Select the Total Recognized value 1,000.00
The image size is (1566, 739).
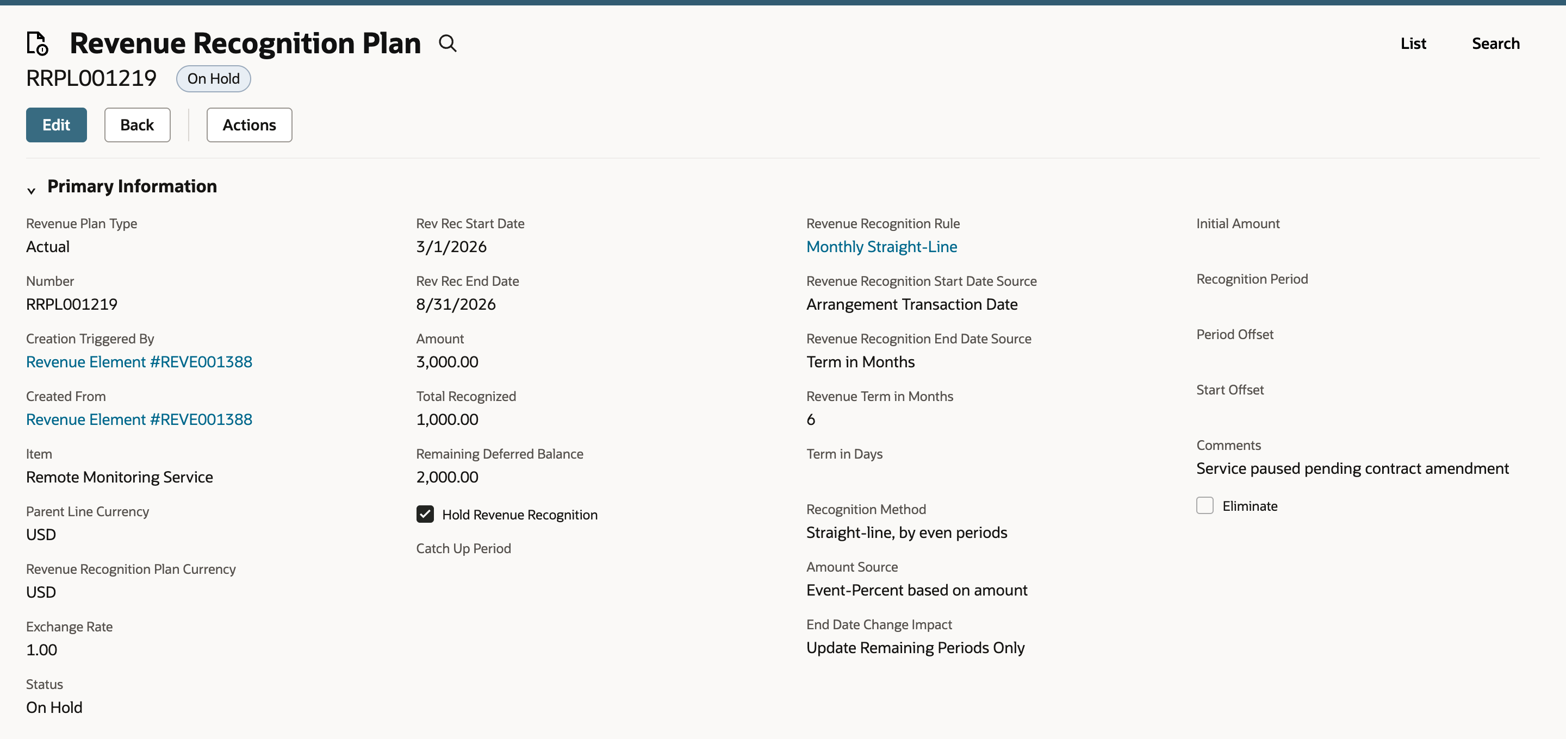click(448, 420)
